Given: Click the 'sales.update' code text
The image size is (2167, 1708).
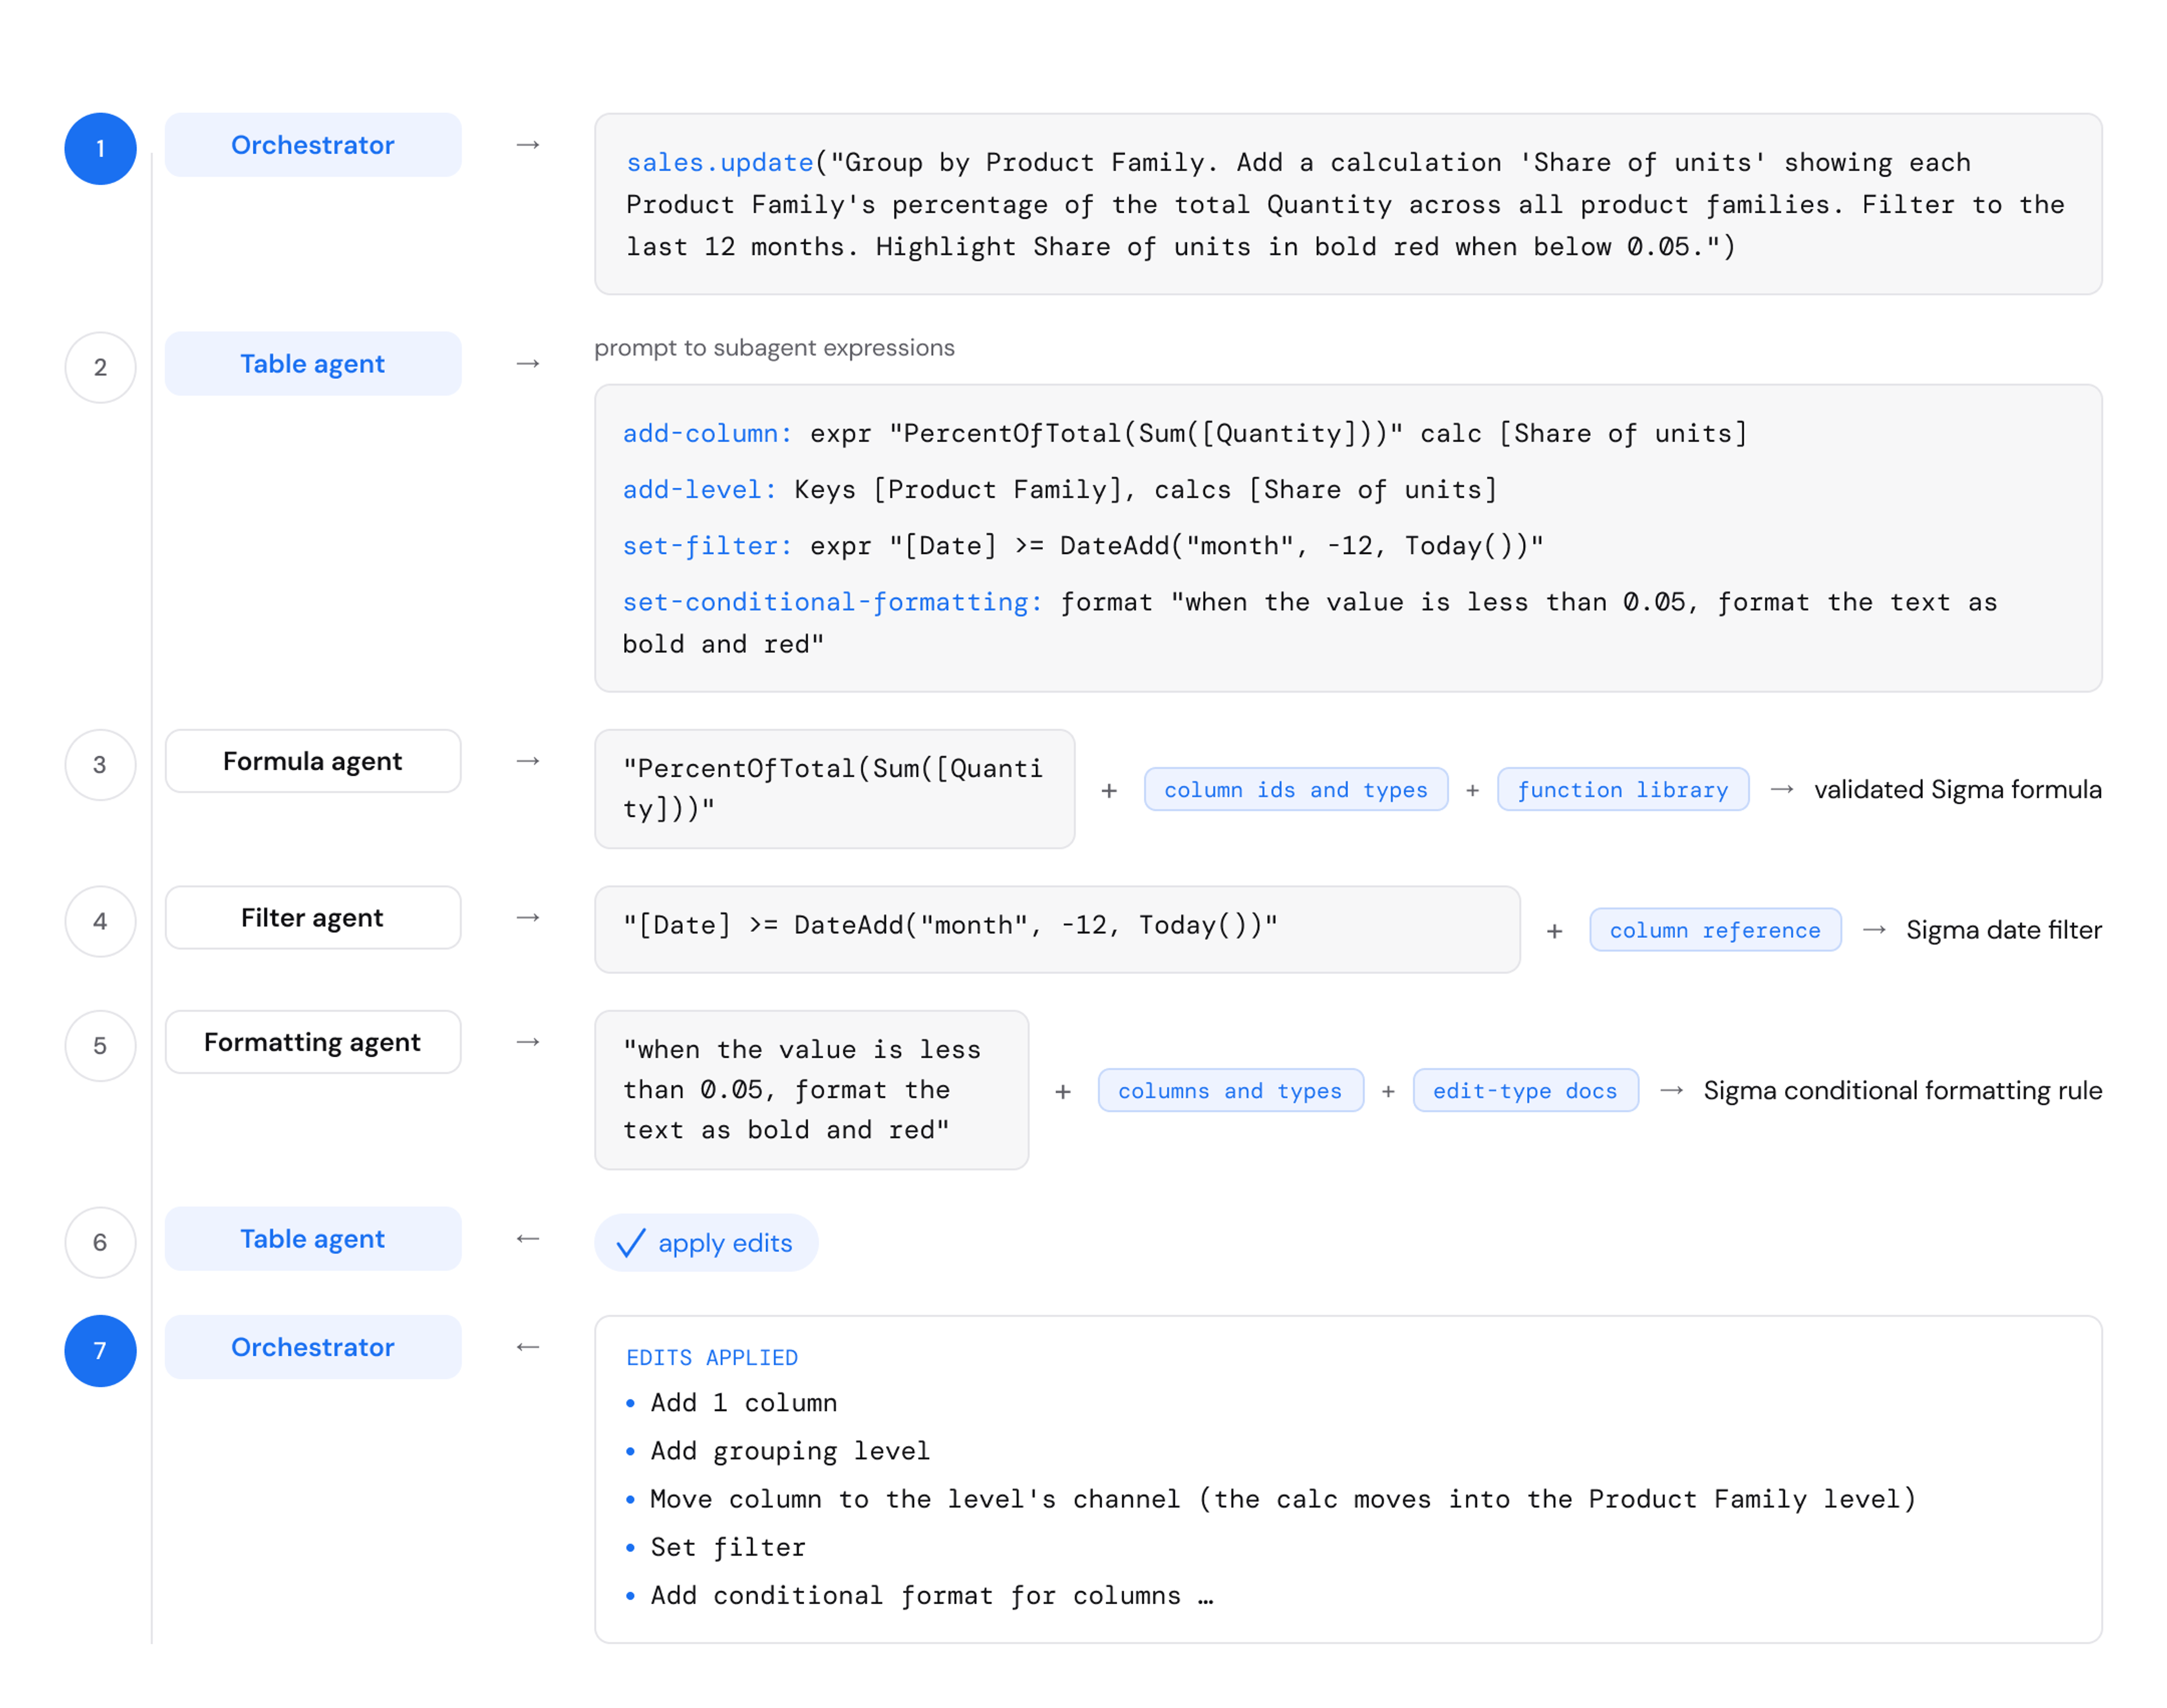Looking at the screenshot, I should (720, 162).
